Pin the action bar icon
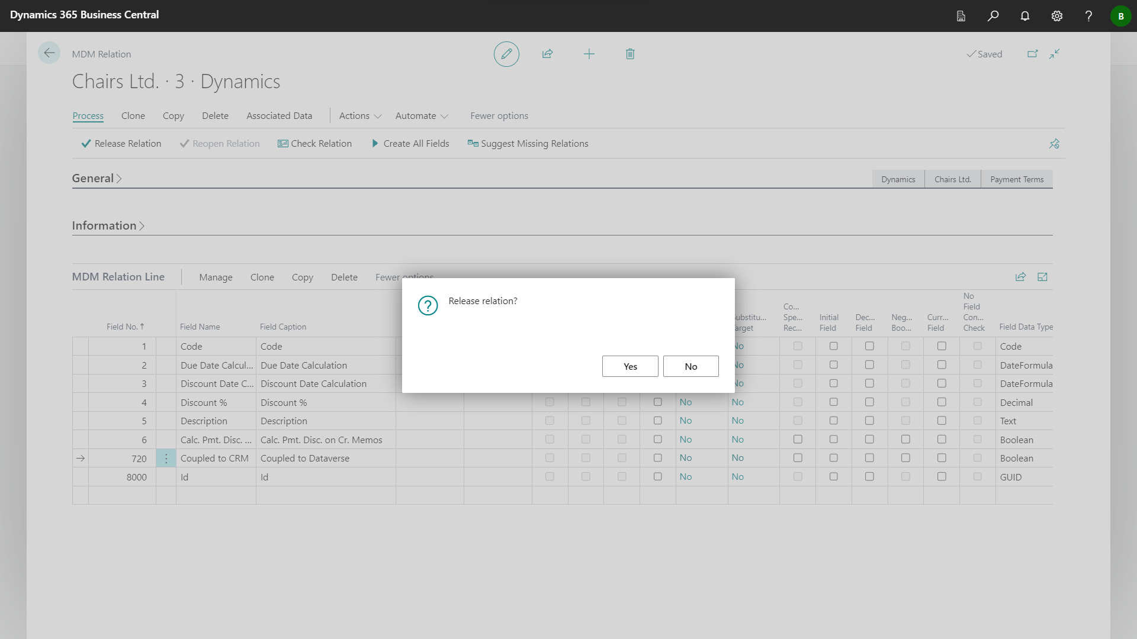 coord(1054,144)
